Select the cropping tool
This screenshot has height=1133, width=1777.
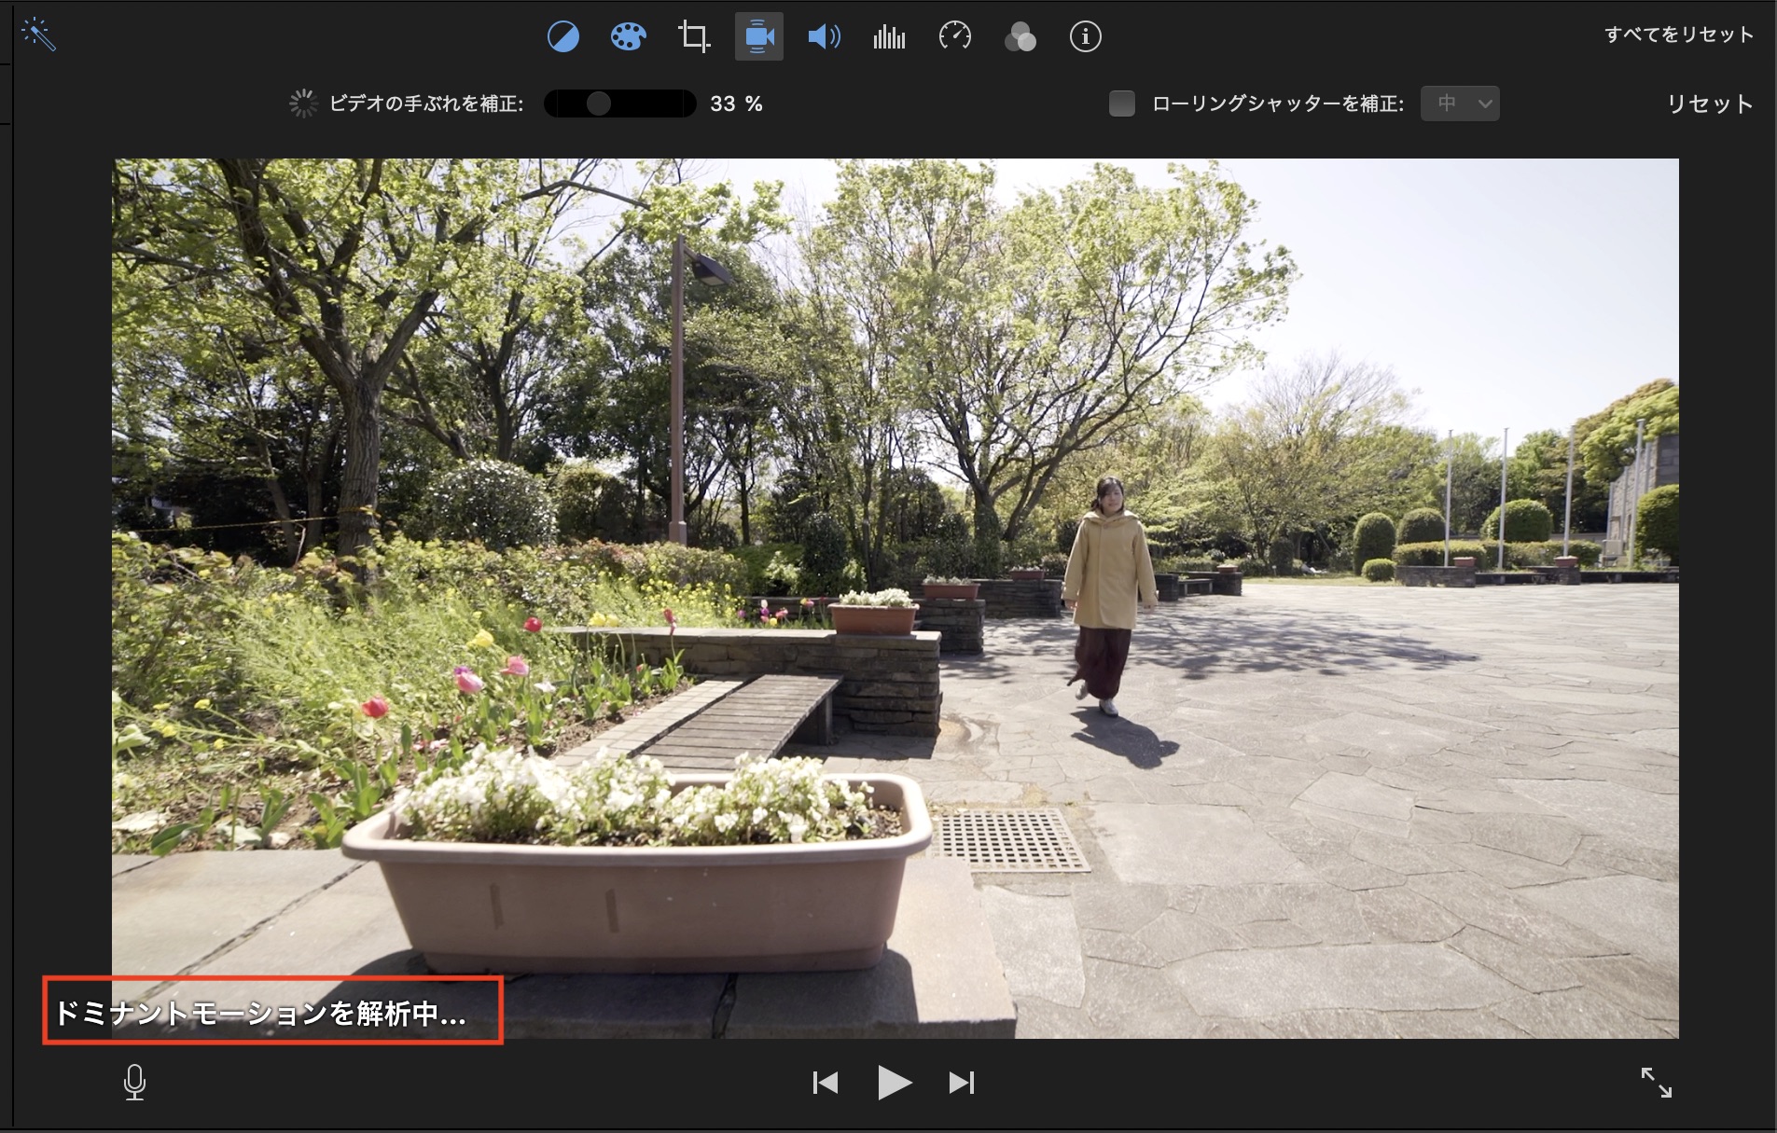(693, 37)
